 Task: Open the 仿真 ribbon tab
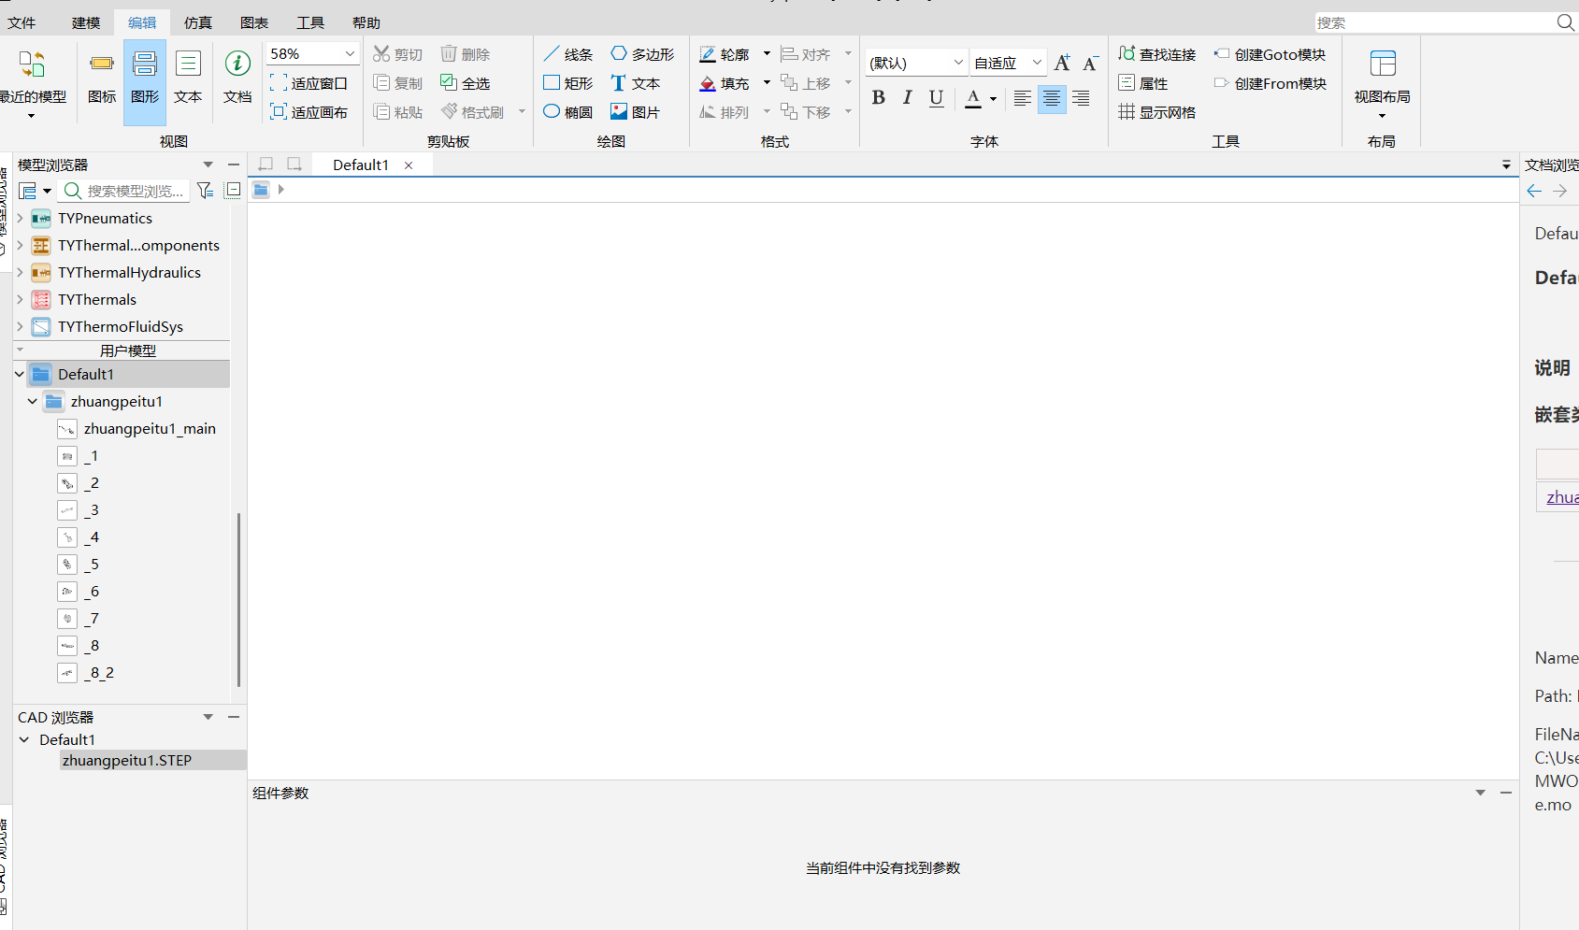click(x=198, y=22)
